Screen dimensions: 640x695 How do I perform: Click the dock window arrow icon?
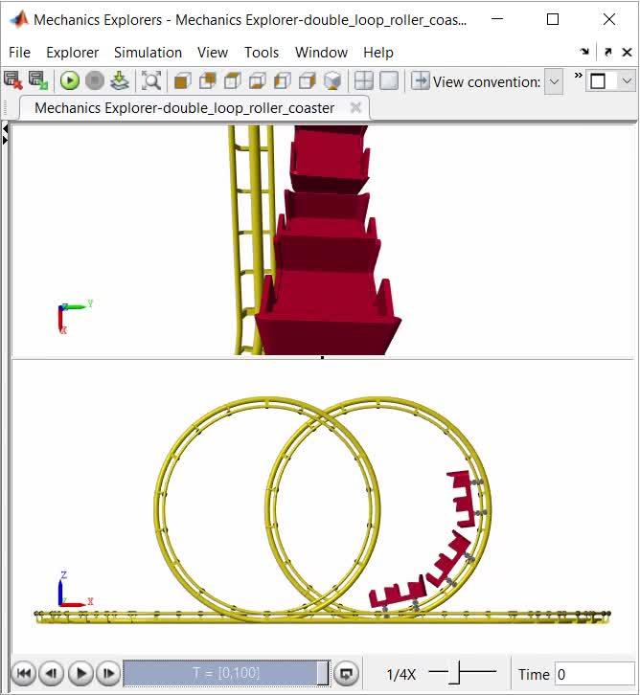coord(584,52)
